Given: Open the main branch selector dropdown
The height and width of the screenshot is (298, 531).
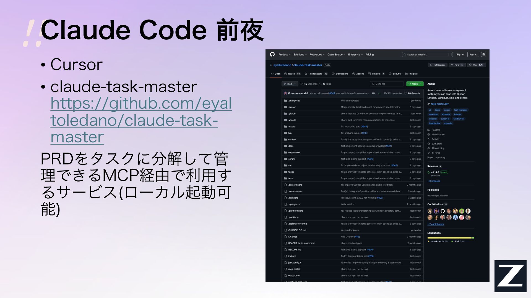Looking at the screenshot, I should coord(290,84).
